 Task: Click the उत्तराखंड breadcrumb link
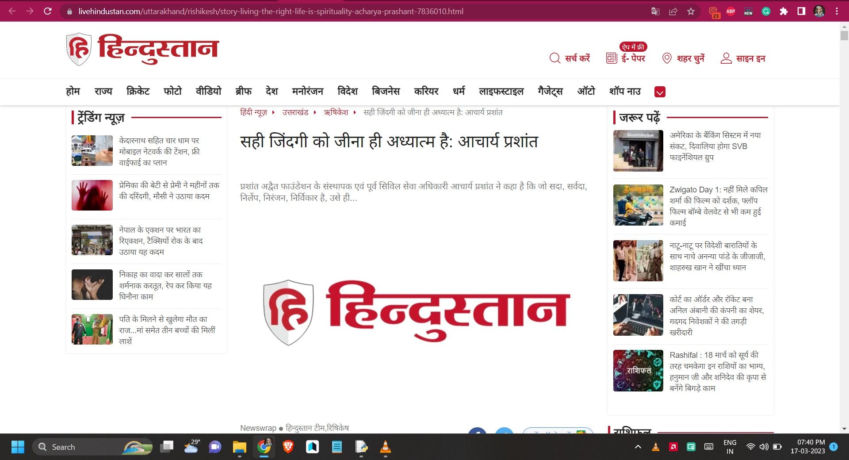click(x=295, y=112)
